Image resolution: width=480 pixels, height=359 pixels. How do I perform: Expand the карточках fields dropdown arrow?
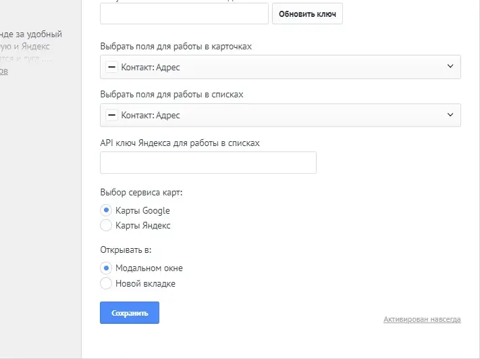click(450, 66)
